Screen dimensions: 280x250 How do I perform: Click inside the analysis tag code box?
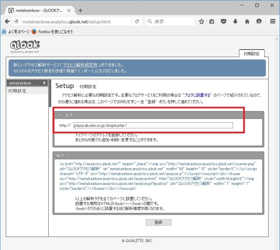point(158,176)
